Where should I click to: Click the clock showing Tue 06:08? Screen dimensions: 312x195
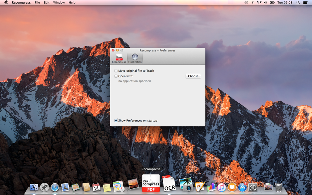[285, 2]
